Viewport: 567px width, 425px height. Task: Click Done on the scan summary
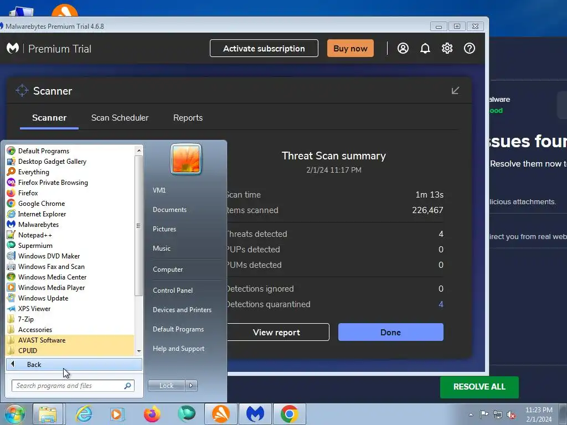[x=390, y=332]
